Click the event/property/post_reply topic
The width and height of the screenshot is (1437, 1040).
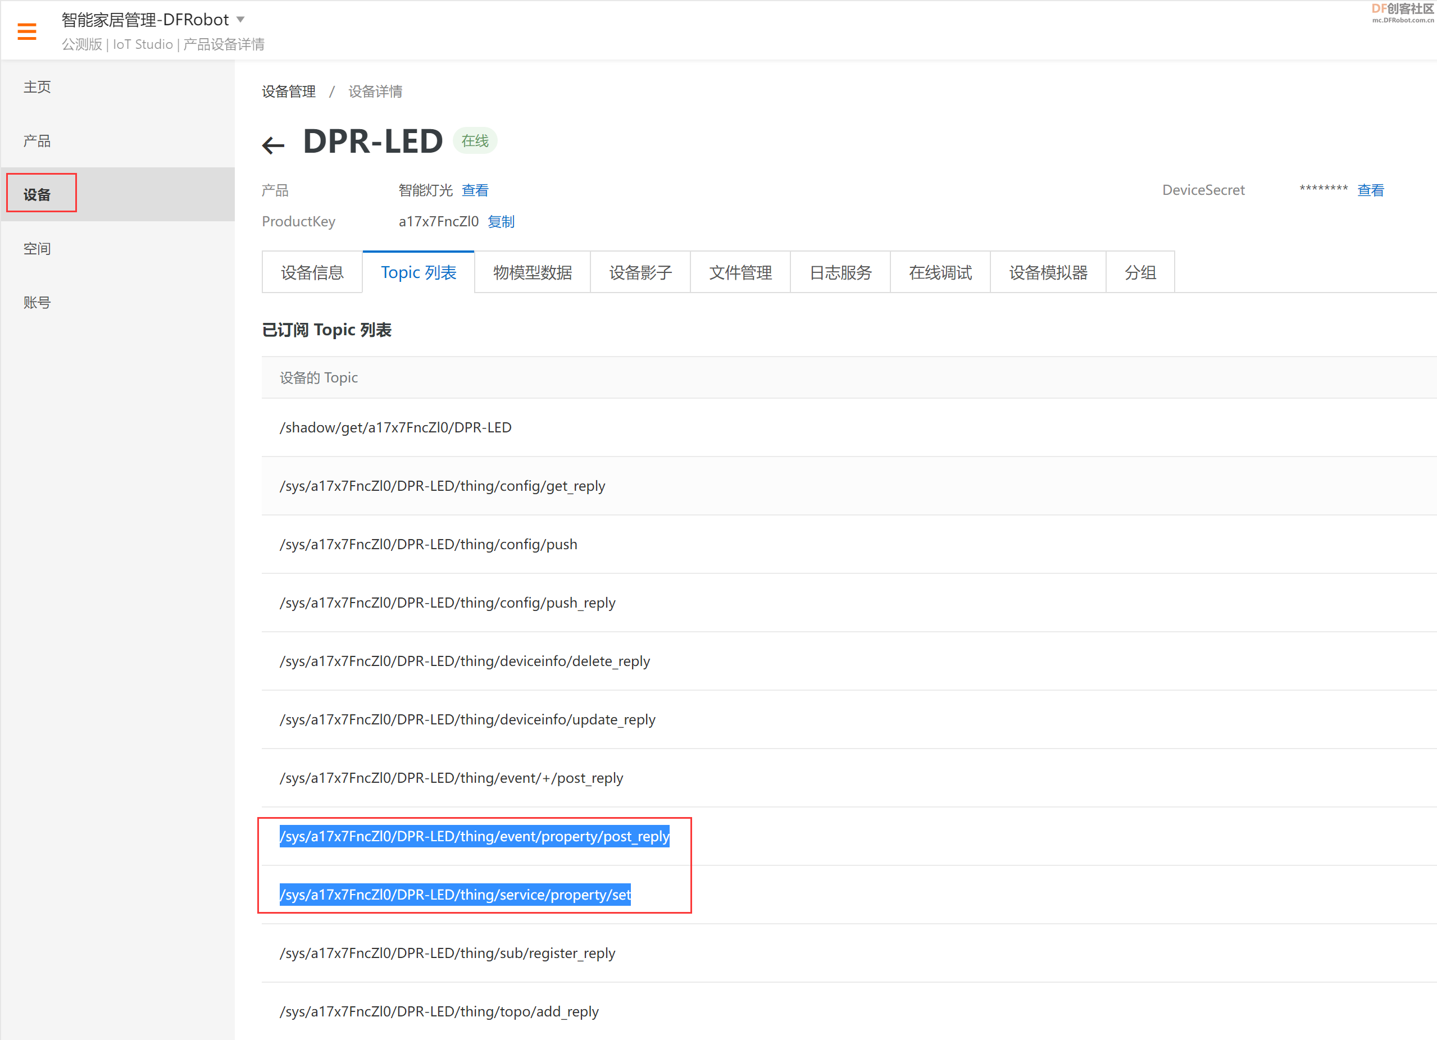(x=475, y=836)
